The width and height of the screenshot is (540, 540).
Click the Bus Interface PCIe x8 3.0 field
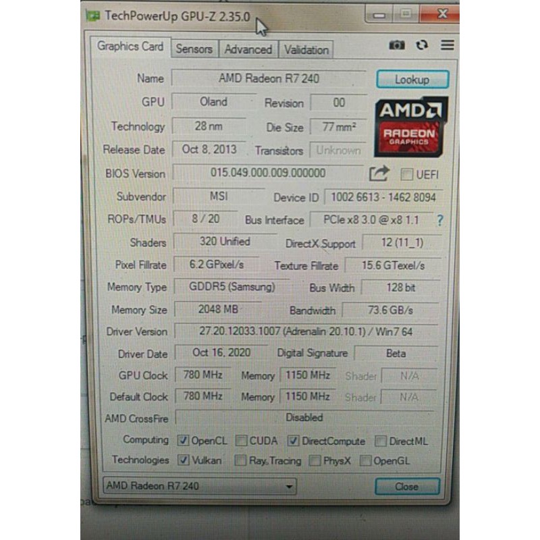point(371,220)
